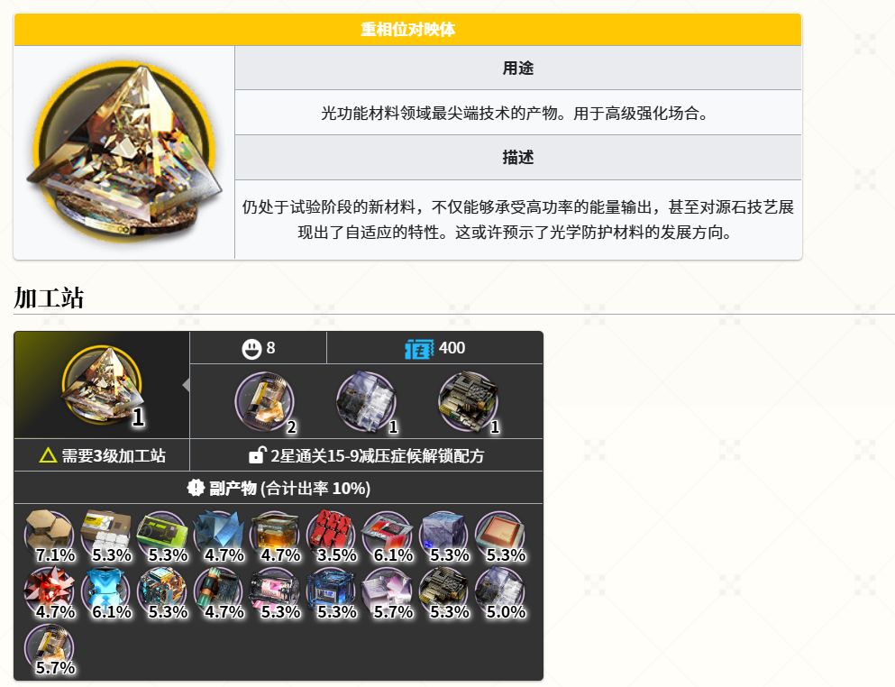Click the 副产物 byproduct badge icon
This screenshot has width=895, height=687.
coord(196,488)
